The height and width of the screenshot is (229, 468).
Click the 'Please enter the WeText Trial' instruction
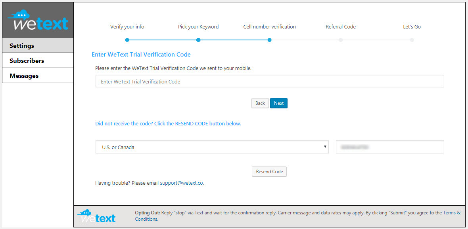coord(173,68)
